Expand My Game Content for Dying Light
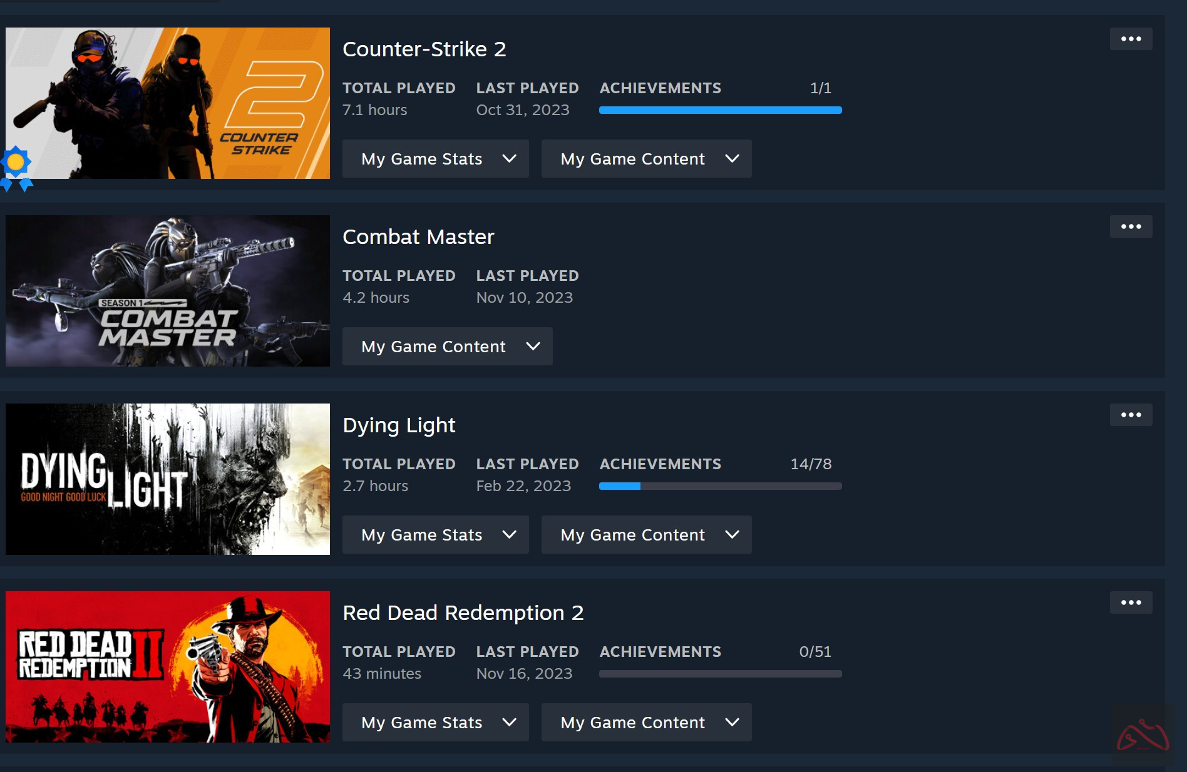Viewport: 1187px width, 772px height. point(646,535)
